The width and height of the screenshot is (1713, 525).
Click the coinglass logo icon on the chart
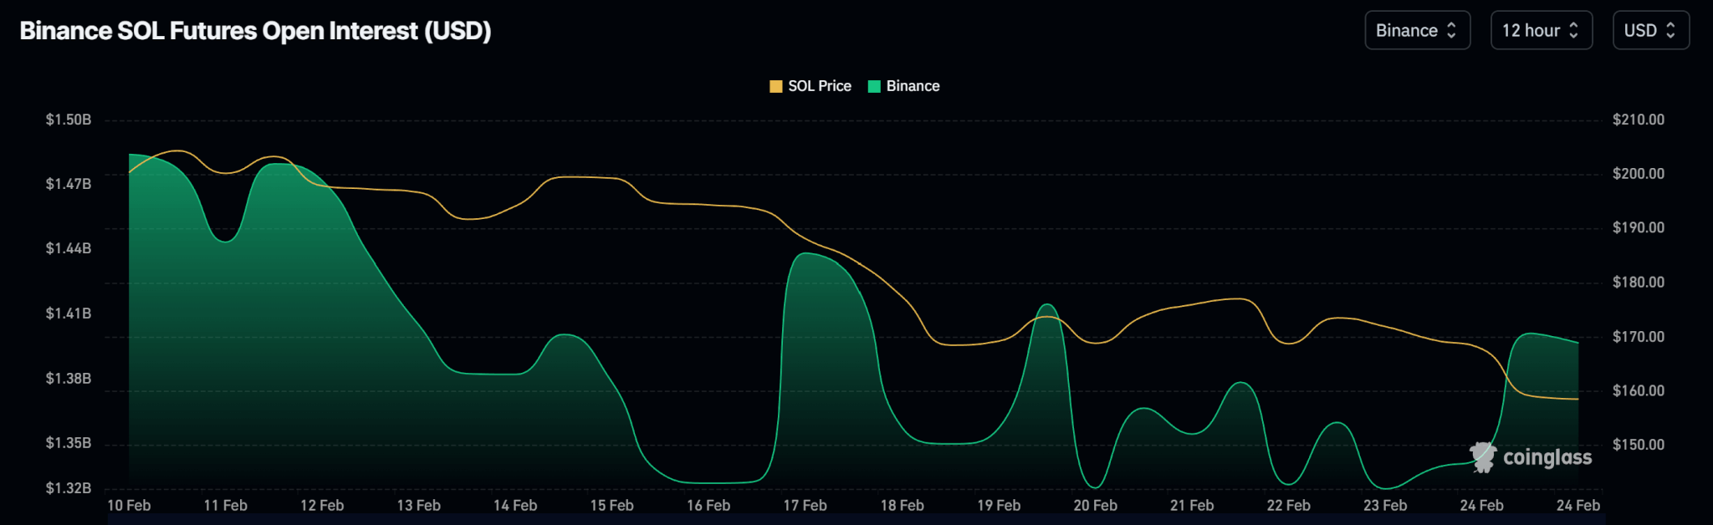1483,457
